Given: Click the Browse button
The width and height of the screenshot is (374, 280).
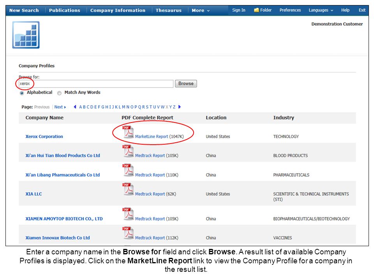Looking at the screenshot, I should coord(186,84).
